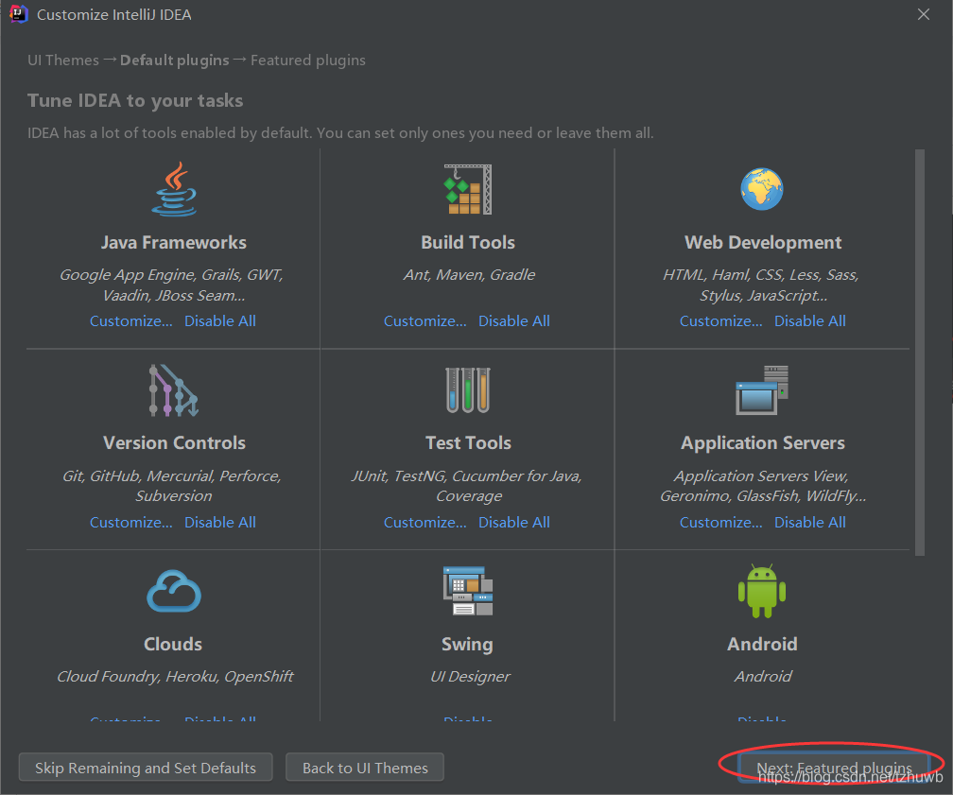Click 'Ant, Maven, Gradle' description

[x=469, y=275]
